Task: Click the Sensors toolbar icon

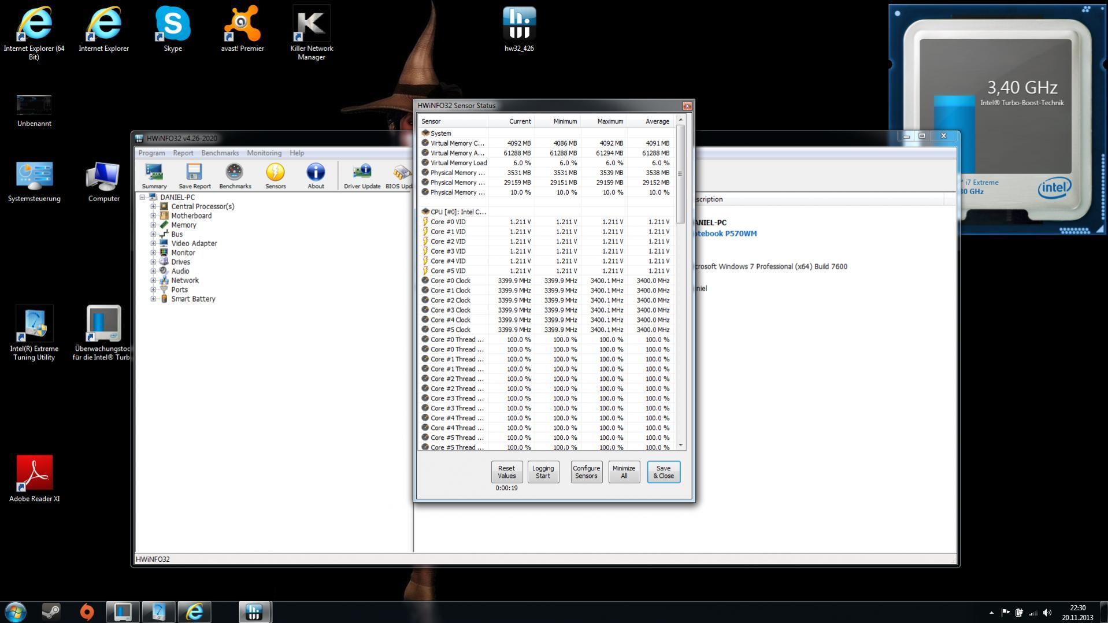Action: [275, 176]
